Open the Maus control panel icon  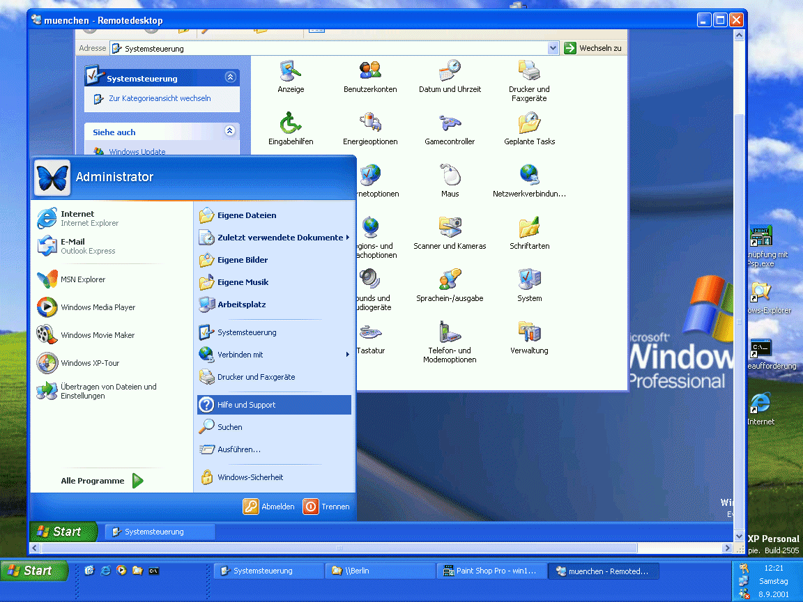pyautogui.click(x=450, y=180)
